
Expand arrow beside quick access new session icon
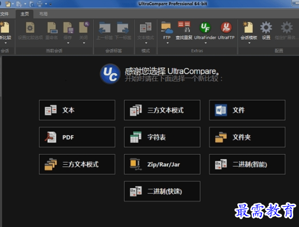pos(13,4)
